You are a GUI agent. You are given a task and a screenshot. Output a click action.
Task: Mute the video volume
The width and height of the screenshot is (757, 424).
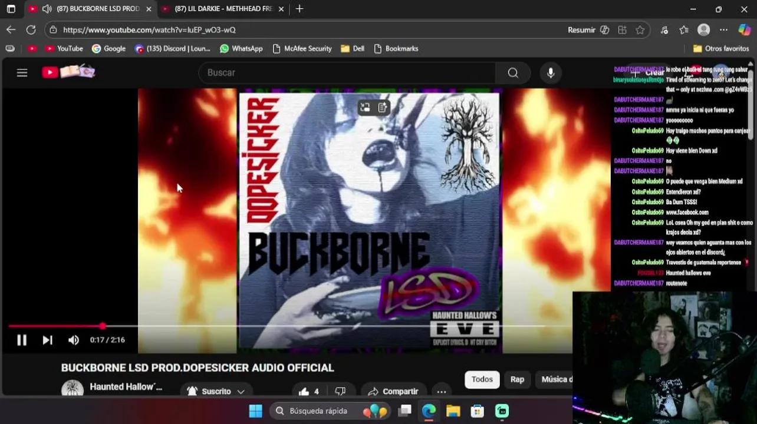[74, 340]
